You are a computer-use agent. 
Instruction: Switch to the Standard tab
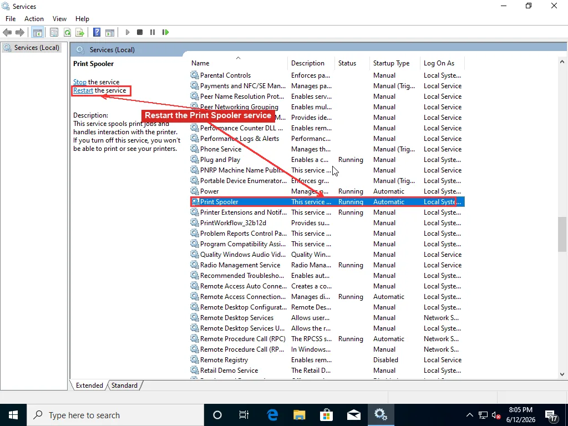124,385
